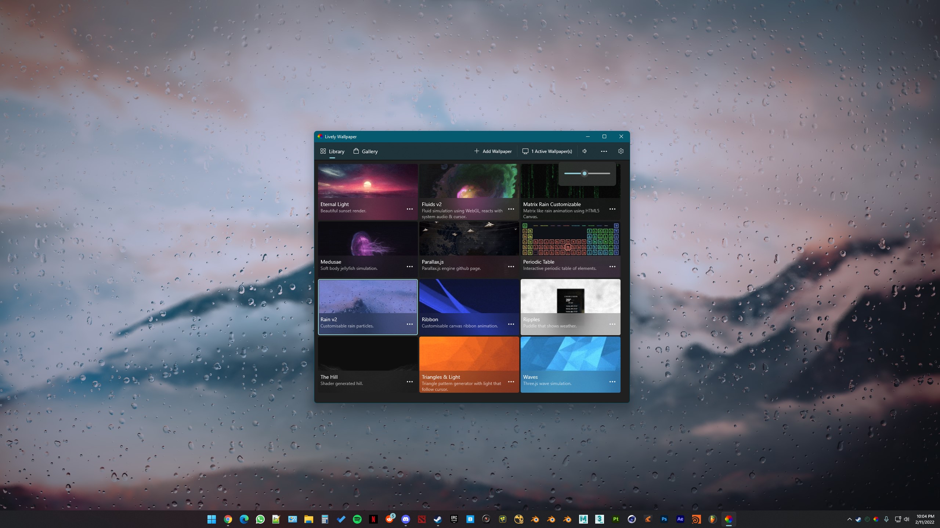Open Spotify from taskbar
Image resolution: width=940 pixels, height=528 pixels.
tap(357, 519)
